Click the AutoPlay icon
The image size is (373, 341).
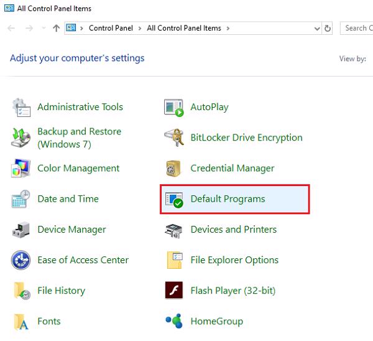point(174,108)
